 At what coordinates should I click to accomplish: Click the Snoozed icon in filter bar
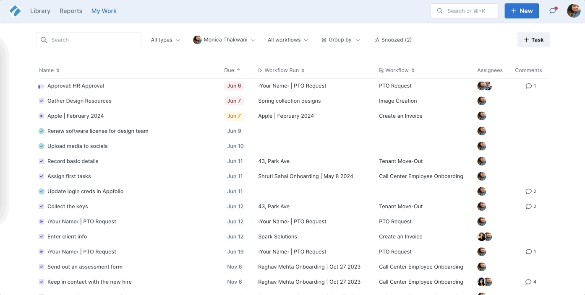377,40
